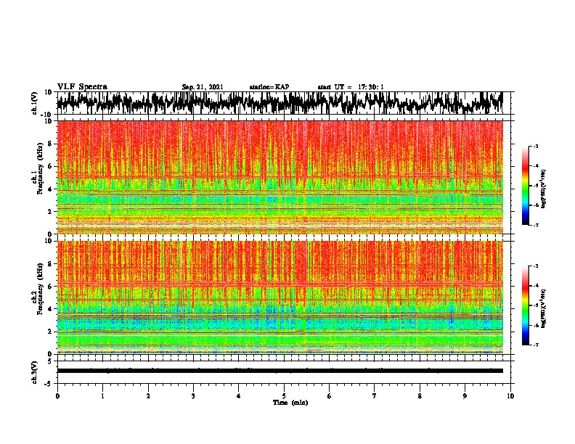Click the ch.2 frequency axis '6' tick label
The height and width of the screenshot is (444, 575).
tap(50, 287)
